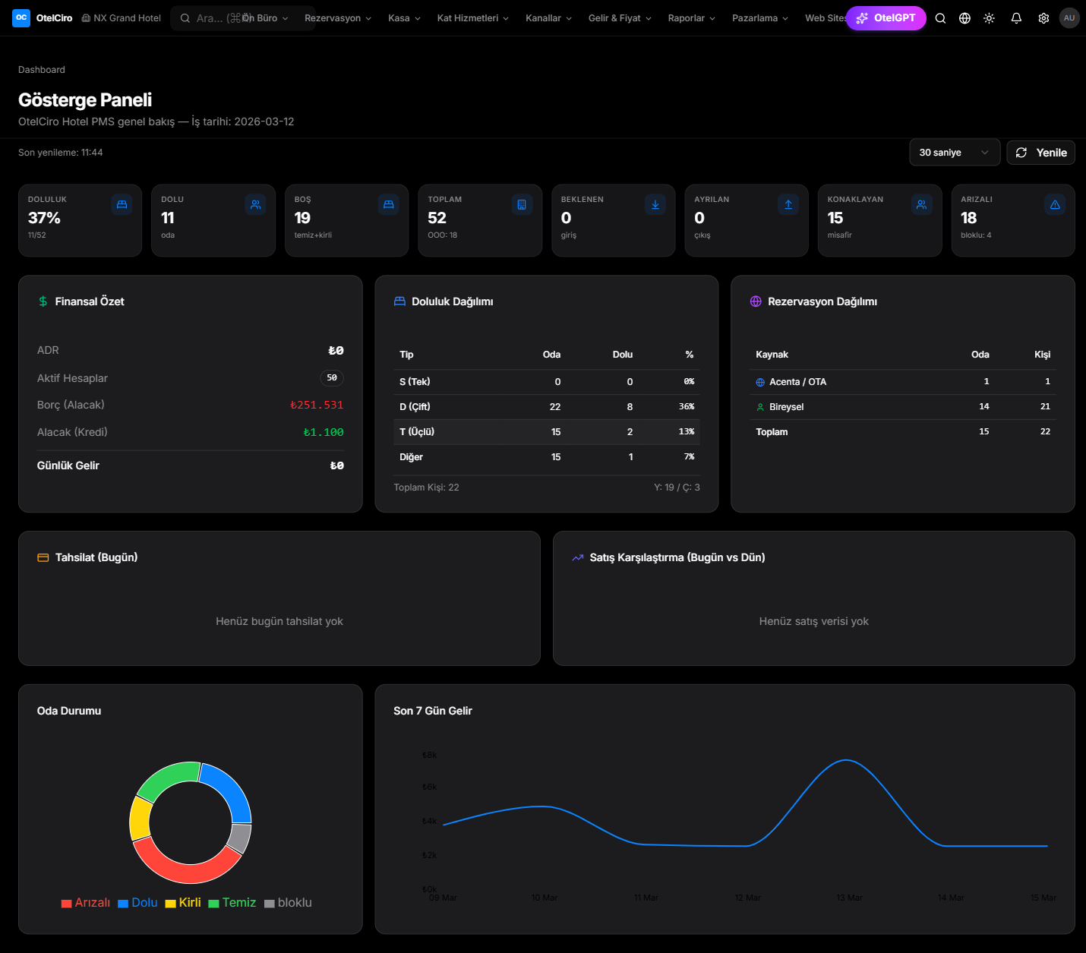
Task: Click the OtelCiro OC logo icon
Action: tap(21, 17)
